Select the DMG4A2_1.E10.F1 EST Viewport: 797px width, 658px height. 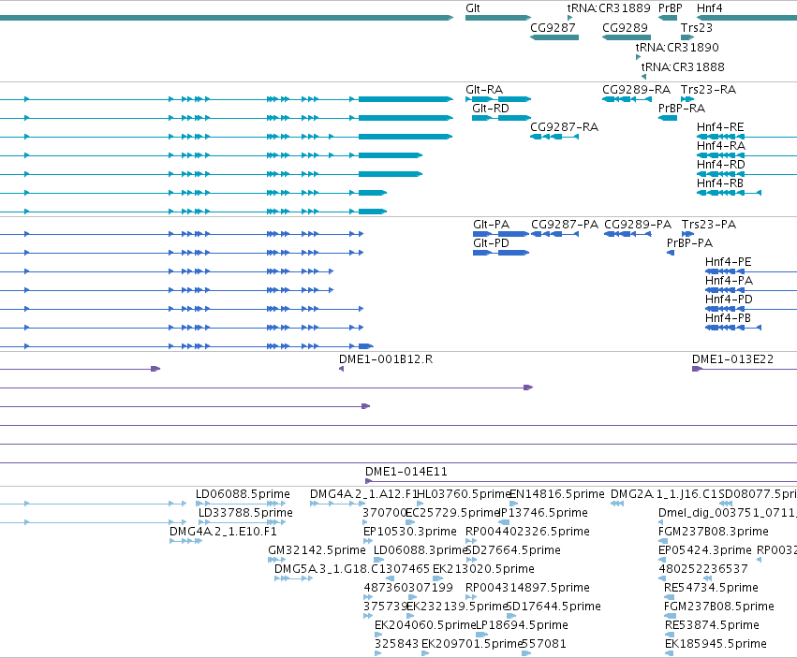(x=185, y=541)
